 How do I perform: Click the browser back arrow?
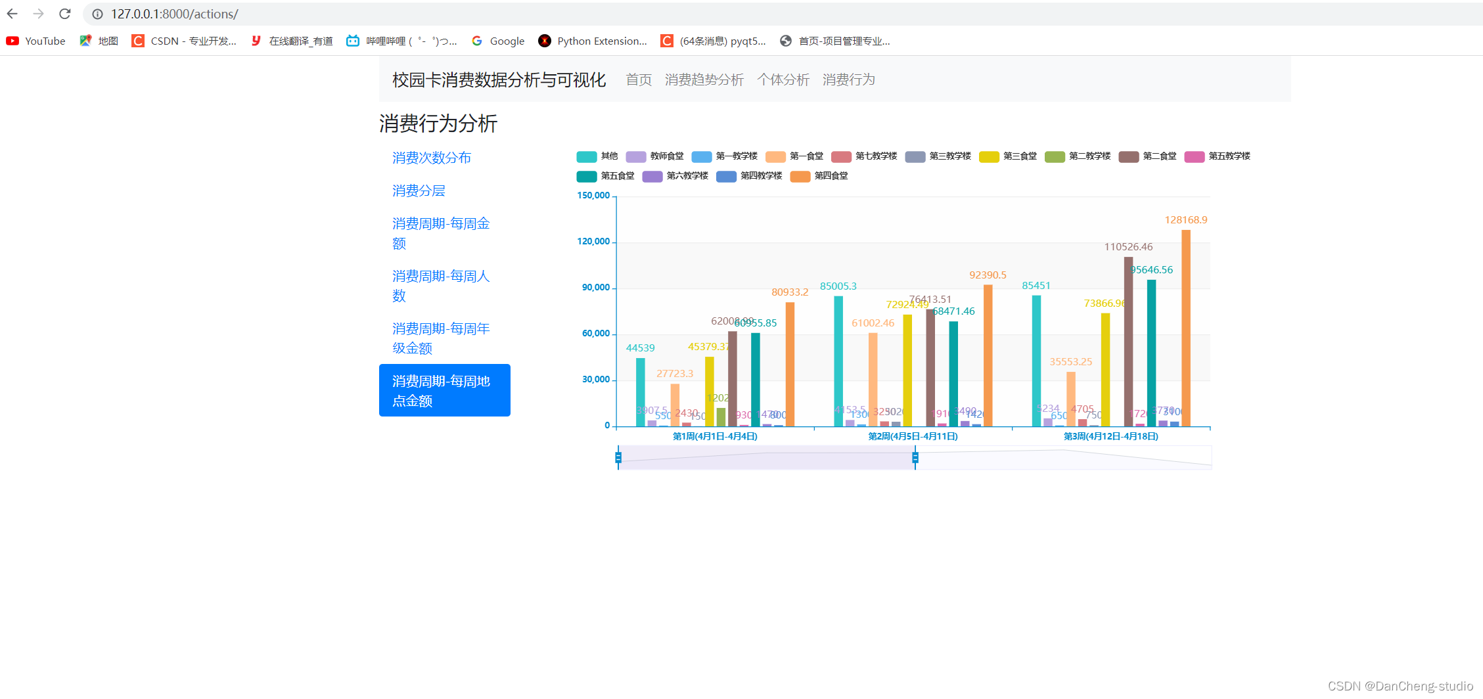pos(12,14)
